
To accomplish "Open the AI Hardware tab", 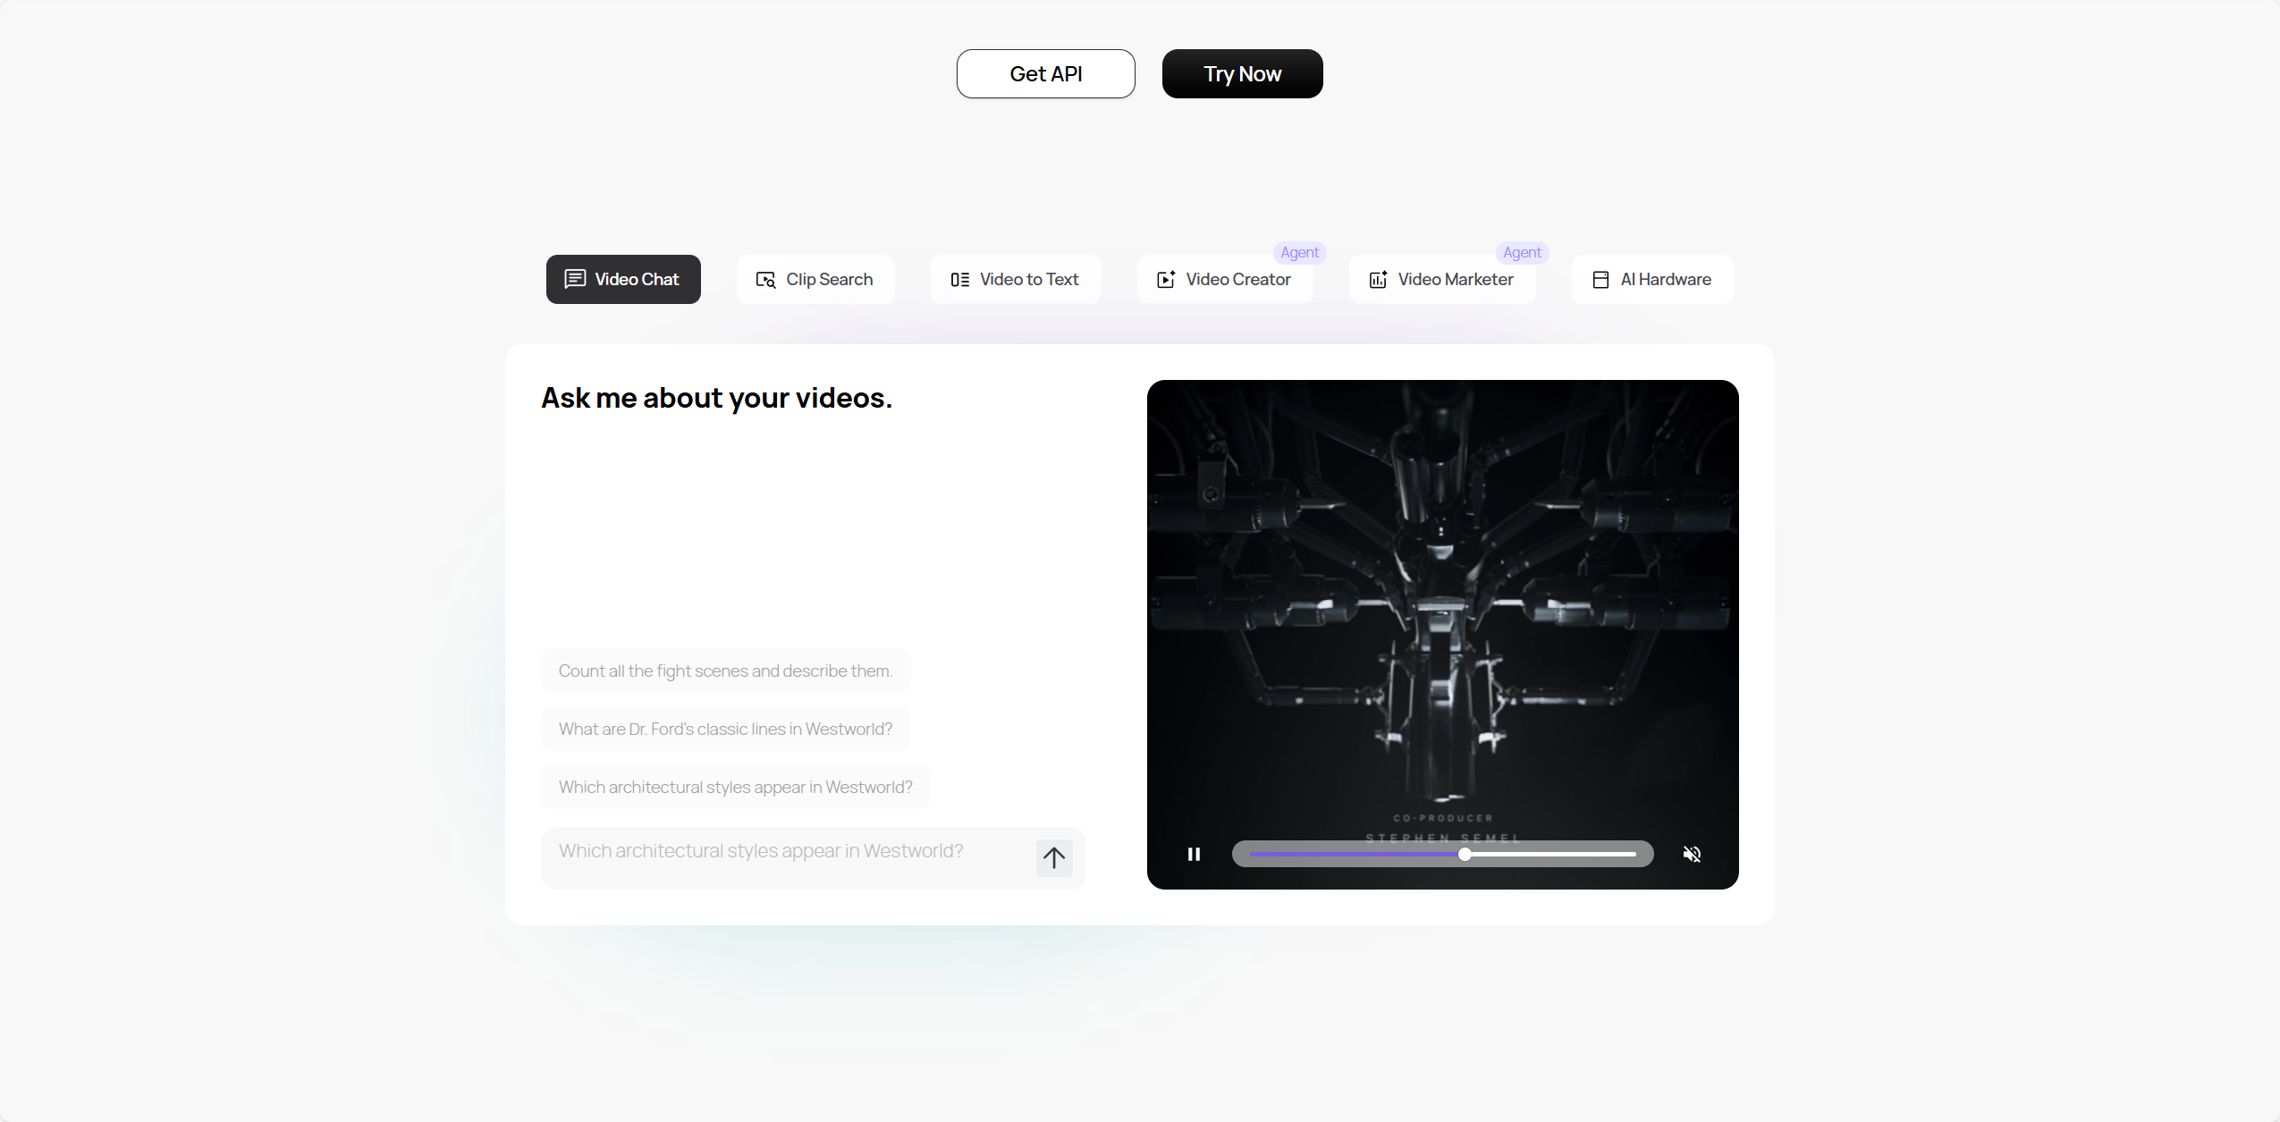I will pyautogui.click(x=1652, y=280).
